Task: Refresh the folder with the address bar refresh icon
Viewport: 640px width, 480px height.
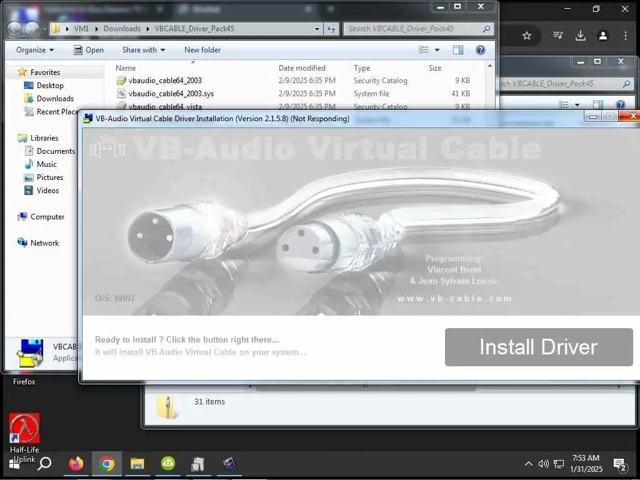Action: 331,29
